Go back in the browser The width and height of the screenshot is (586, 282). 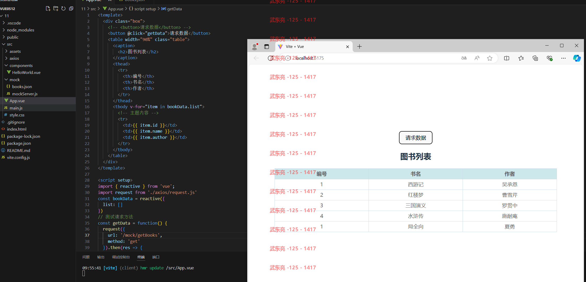pyautogui.click(x=256, y=58)
